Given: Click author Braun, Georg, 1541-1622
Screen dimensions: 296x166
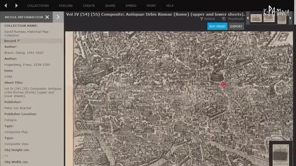Looking at the screenshot, I should (x=24, y=53).
